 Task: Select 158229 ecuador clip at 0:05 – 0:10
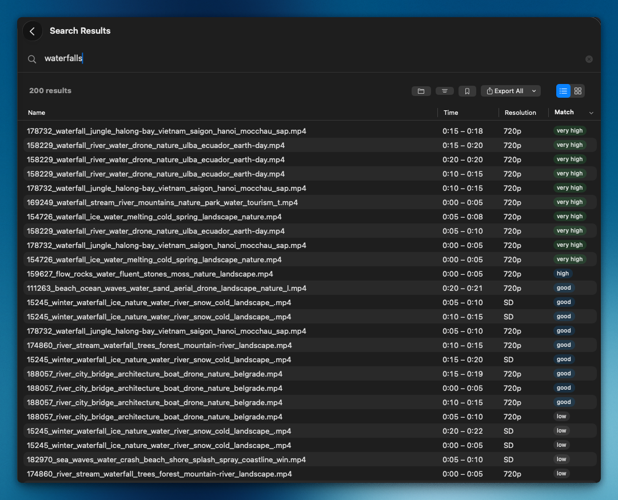click(310, 231)
